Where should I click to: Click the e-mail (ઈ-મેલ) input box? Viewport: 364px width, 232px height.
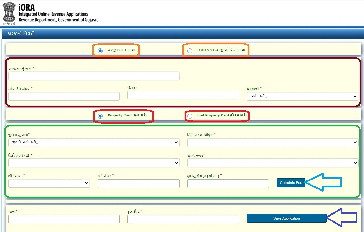pyautogui.click(x=183, y=95)
